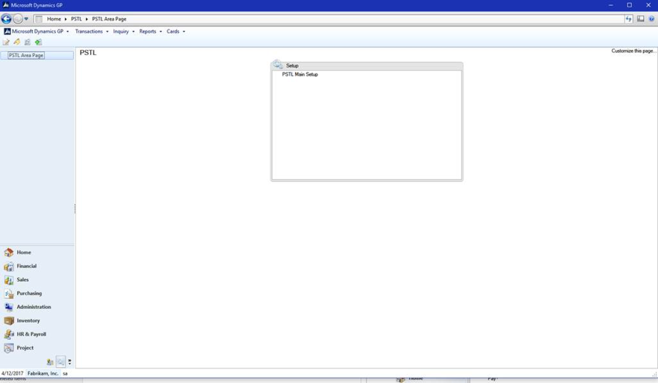Open the PSTL Main Setup link
Image resolution: width=658 pixels, height=383 pixels.
(300, 74)
